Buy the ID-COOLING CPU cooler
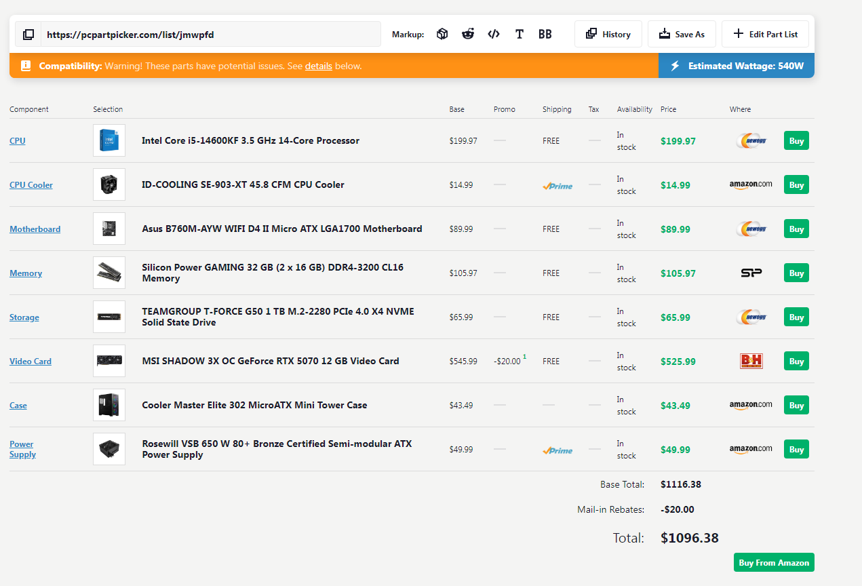 (x=796, y=185)
